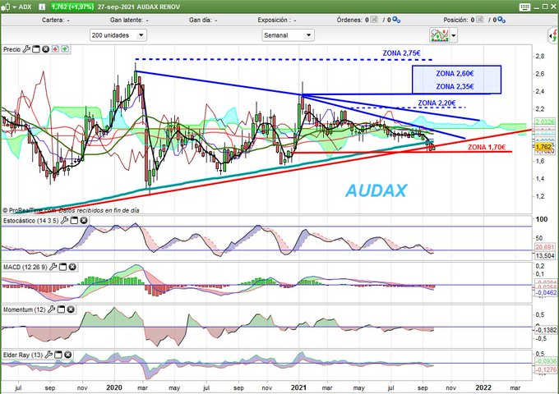Screen dimensions: 559x394
Task: Click the -0,0462 MACD value label
Action: (x=546, y=292)
